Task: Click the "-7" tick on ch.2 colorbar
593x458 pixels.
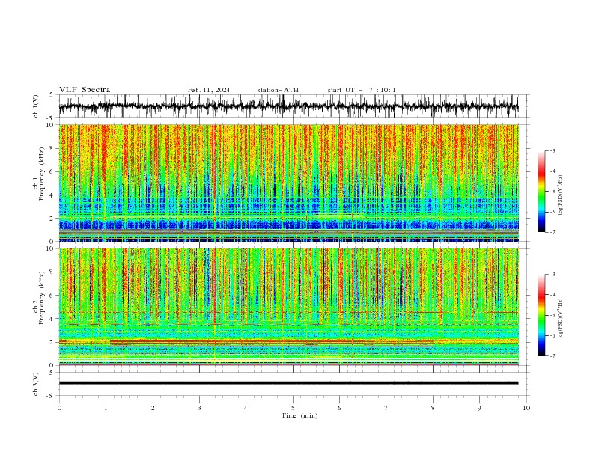Action: click(553, 356)
